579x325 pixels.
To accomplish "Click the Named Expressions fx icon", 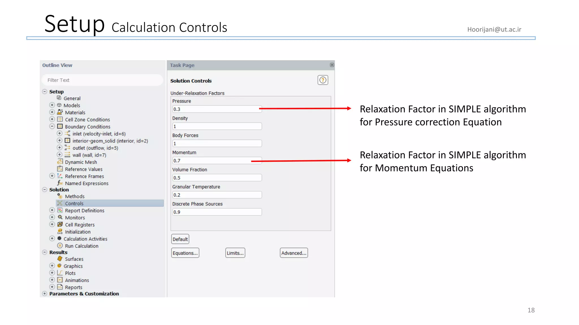I will point(60,183).
